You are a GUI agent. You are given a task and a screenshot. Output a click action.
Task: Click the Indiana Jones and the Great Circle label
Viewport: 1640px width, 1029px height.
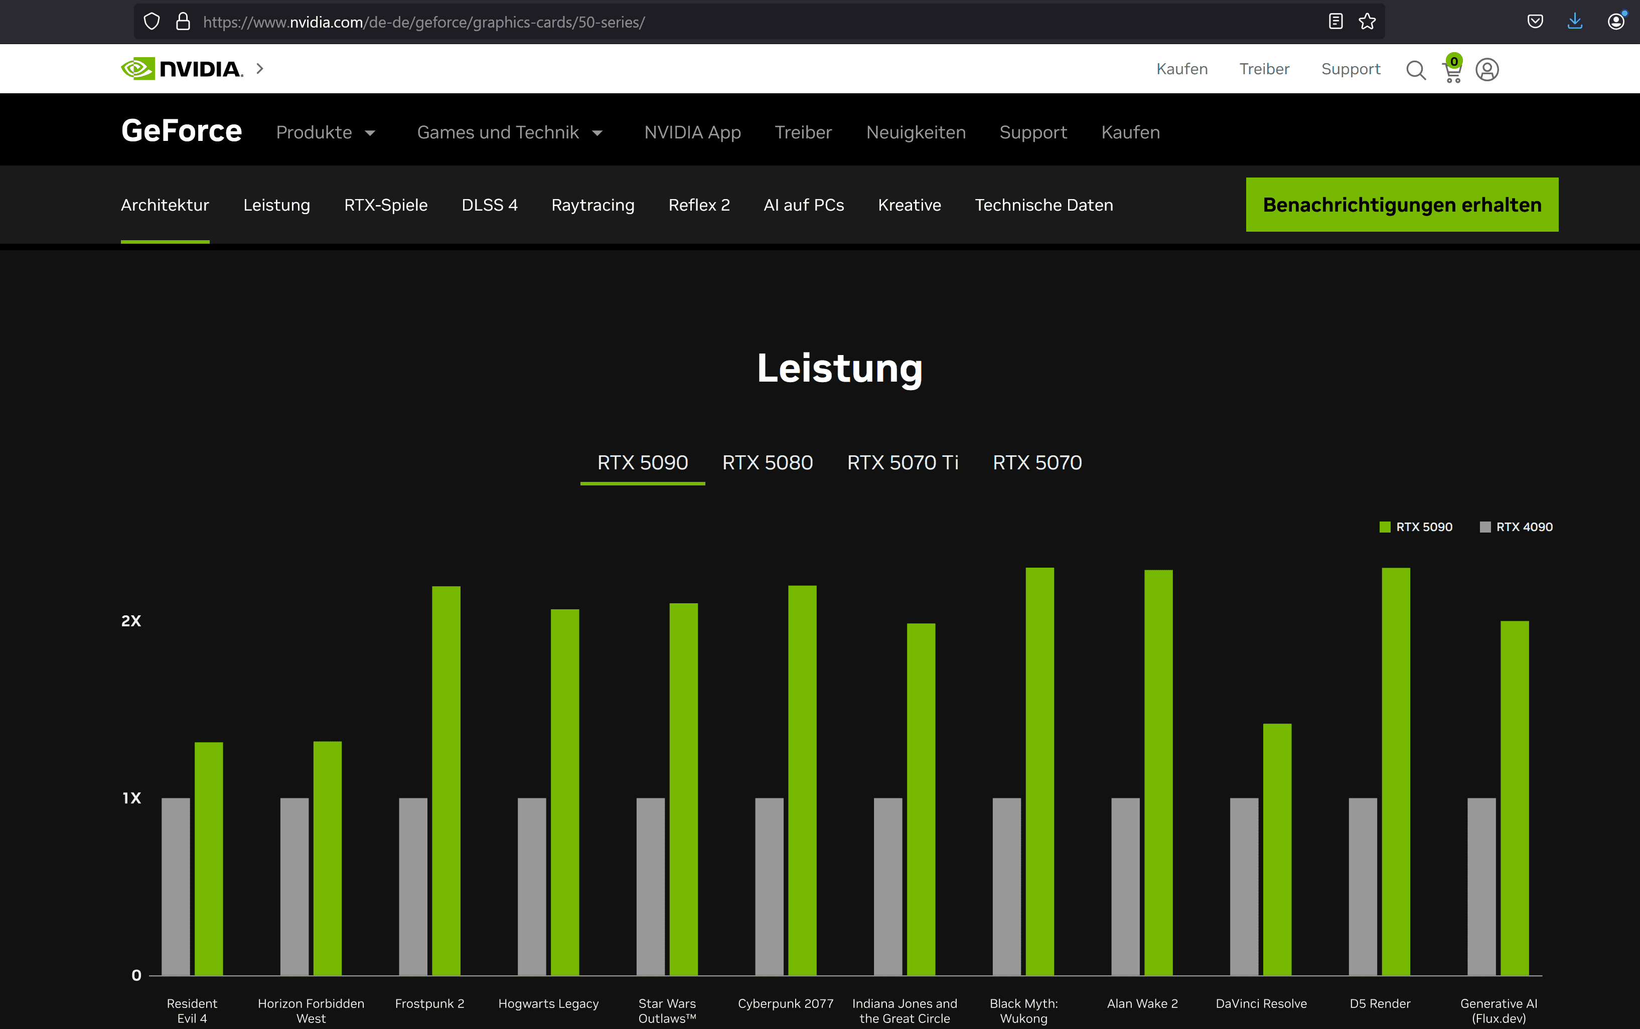click(904, 1010)
